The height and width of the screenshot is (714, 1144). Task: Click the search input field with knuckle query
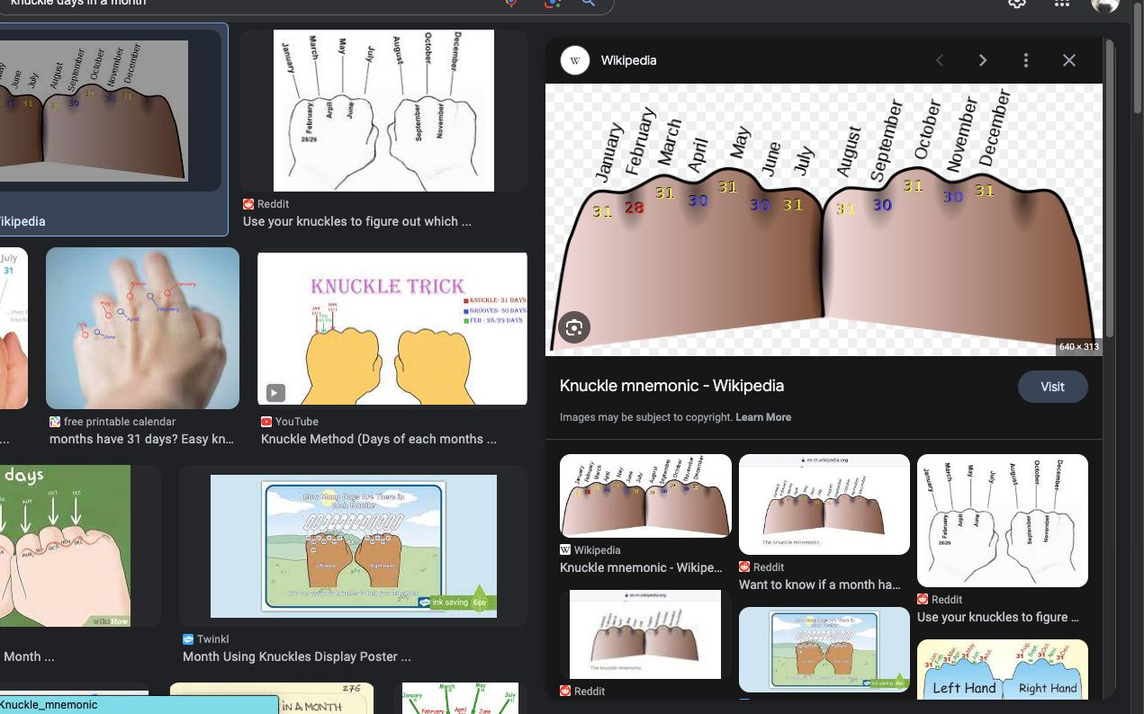[x=252, y=4]
